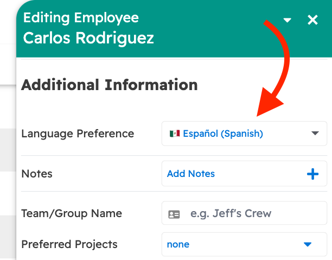Image resolution: width=332 pixels, height=260 pixels.
Task: Click the Team/Group Name label
Action: pos(72,214)
